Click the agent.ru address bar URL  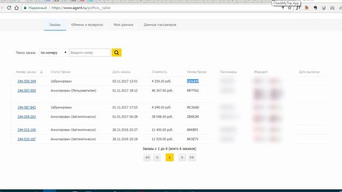tap(81, 8)
